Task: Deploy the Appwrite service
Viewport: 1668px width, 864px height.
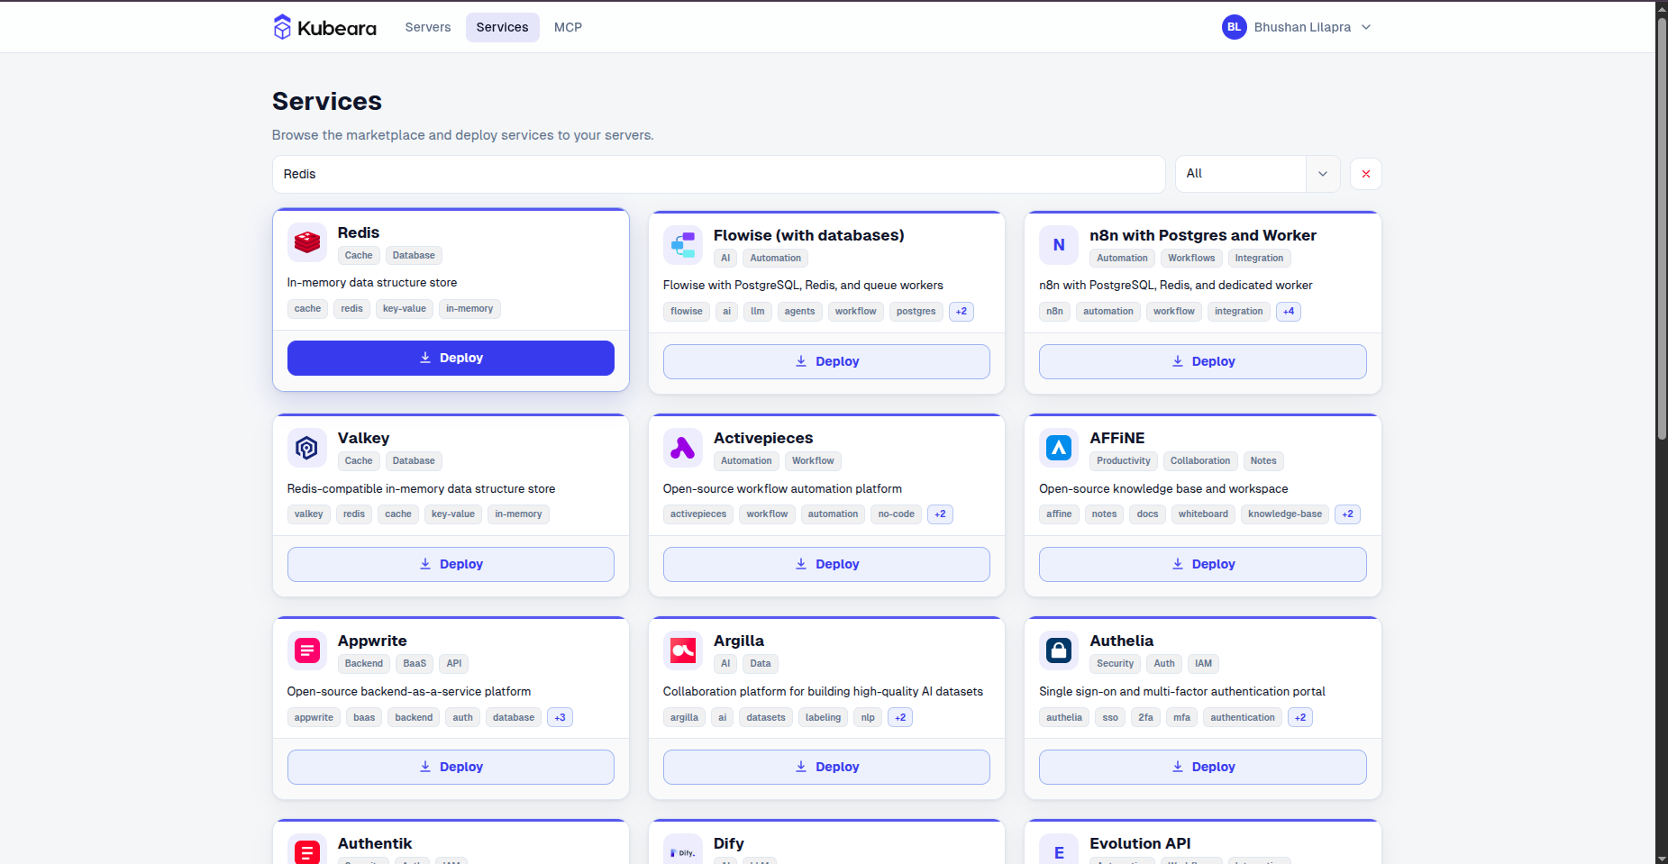Action: point(451,767)
